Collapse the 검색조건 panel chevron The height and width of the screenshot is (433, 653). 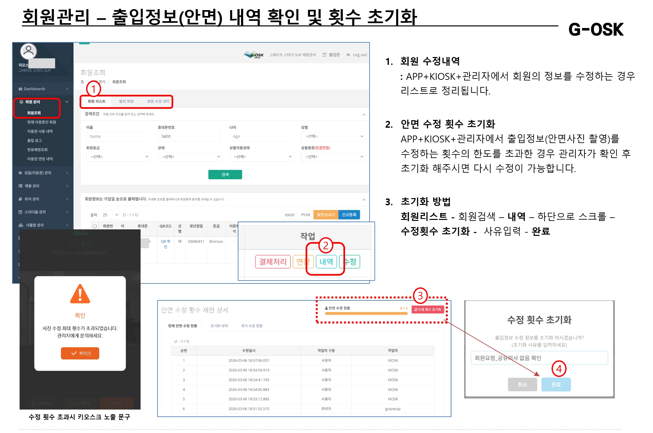pos(364,114)
